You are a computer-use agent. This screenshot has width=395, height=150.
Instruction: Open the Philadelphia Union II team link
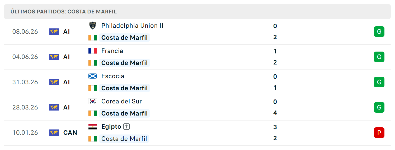[x=132, y=26]
